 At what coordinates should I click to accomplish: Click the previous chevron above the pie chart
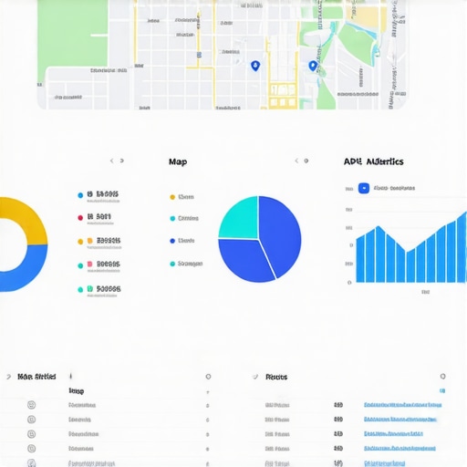click(x=296, y=161)
